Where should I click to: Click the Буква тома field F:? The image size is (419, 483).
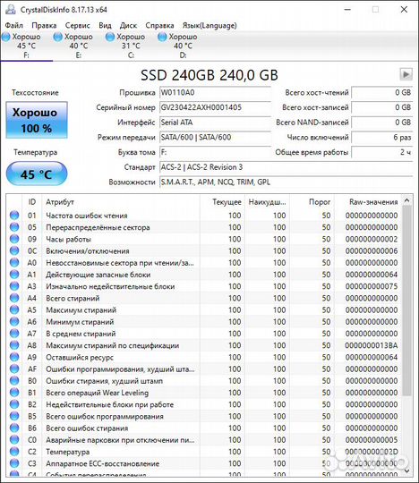[215, 152]
